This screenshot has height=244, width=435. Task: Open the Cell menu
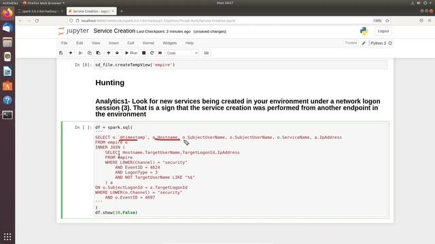[130, 43]
